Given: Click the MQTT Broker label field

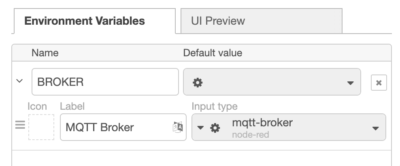Looking at the screenshot, I should (x=123, y=127).
